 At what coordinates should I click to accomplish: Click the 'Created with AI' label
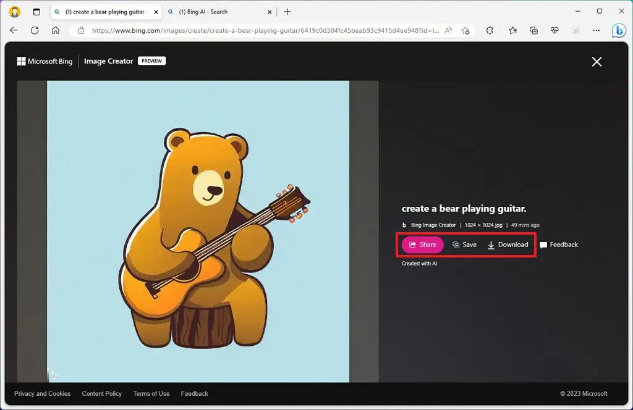[x=419, y=263]
